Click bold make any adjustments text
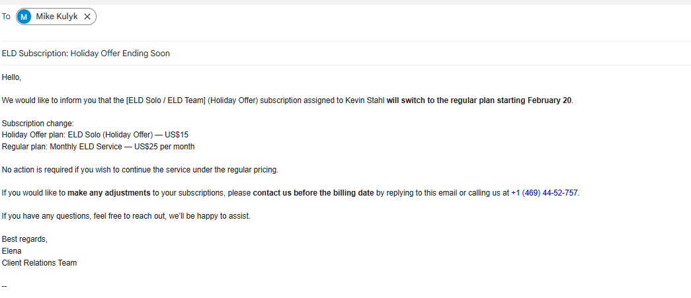 pyautogui.click(x=108, y=193)
